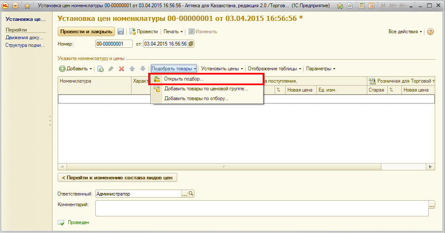
Task: Open the Движения документа link in sidebar
Action: pos(24,37)
